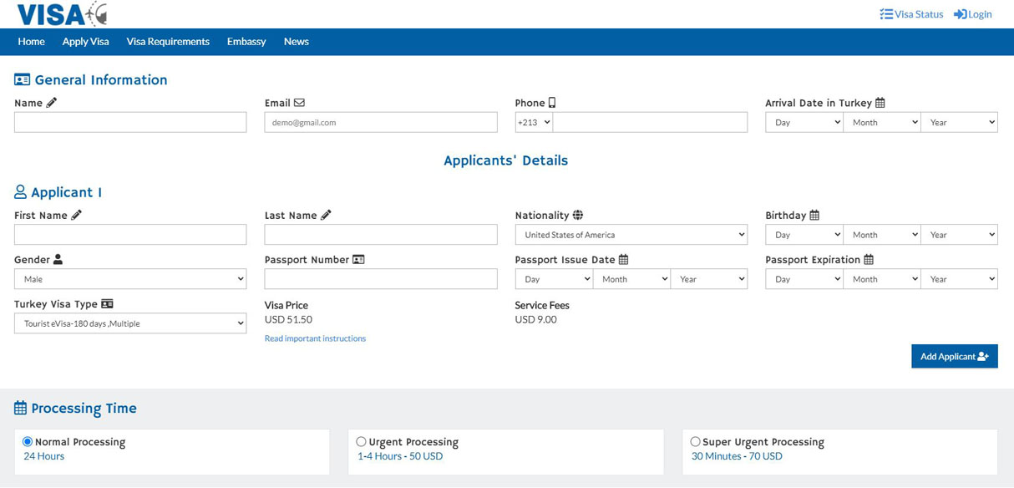Open the Birthday Year dropdown
The width and height of the screenshot is (1014, 488).
tap(960, 235)
